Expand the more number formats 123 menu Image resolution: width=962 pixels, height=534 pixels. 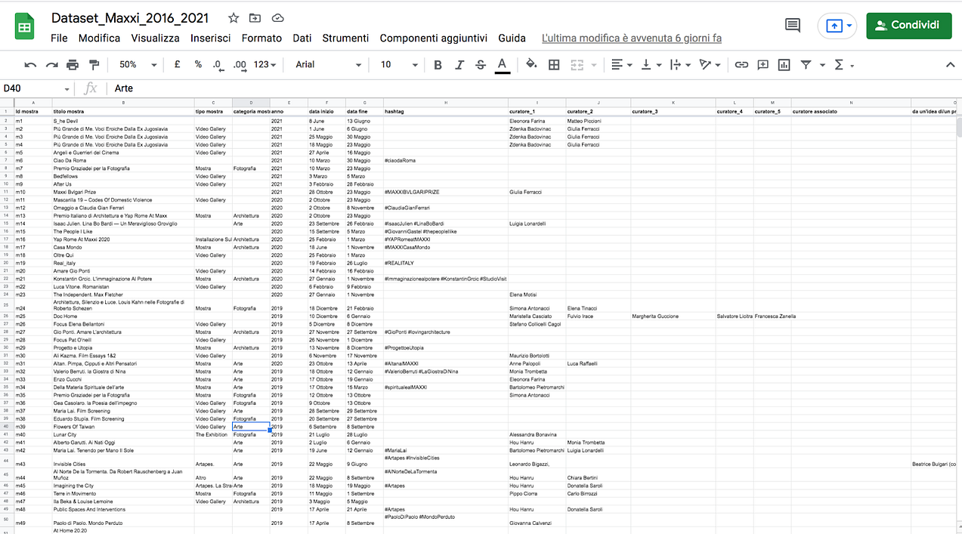click(x=263, y=64)
